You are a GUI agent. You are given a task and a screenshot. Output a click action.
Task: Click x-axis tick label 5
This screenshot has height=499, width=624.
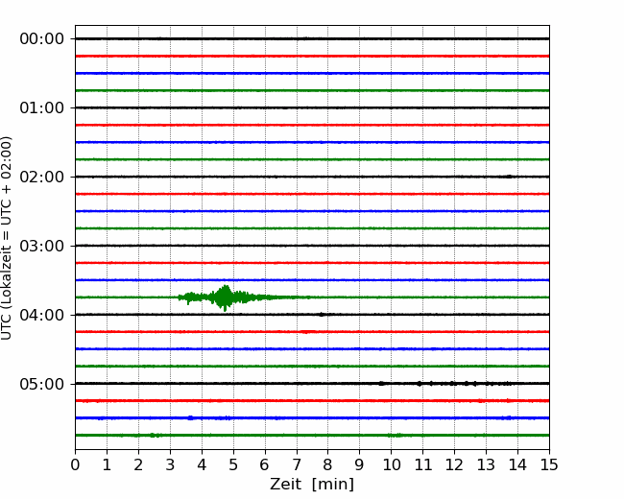[233, 464]
